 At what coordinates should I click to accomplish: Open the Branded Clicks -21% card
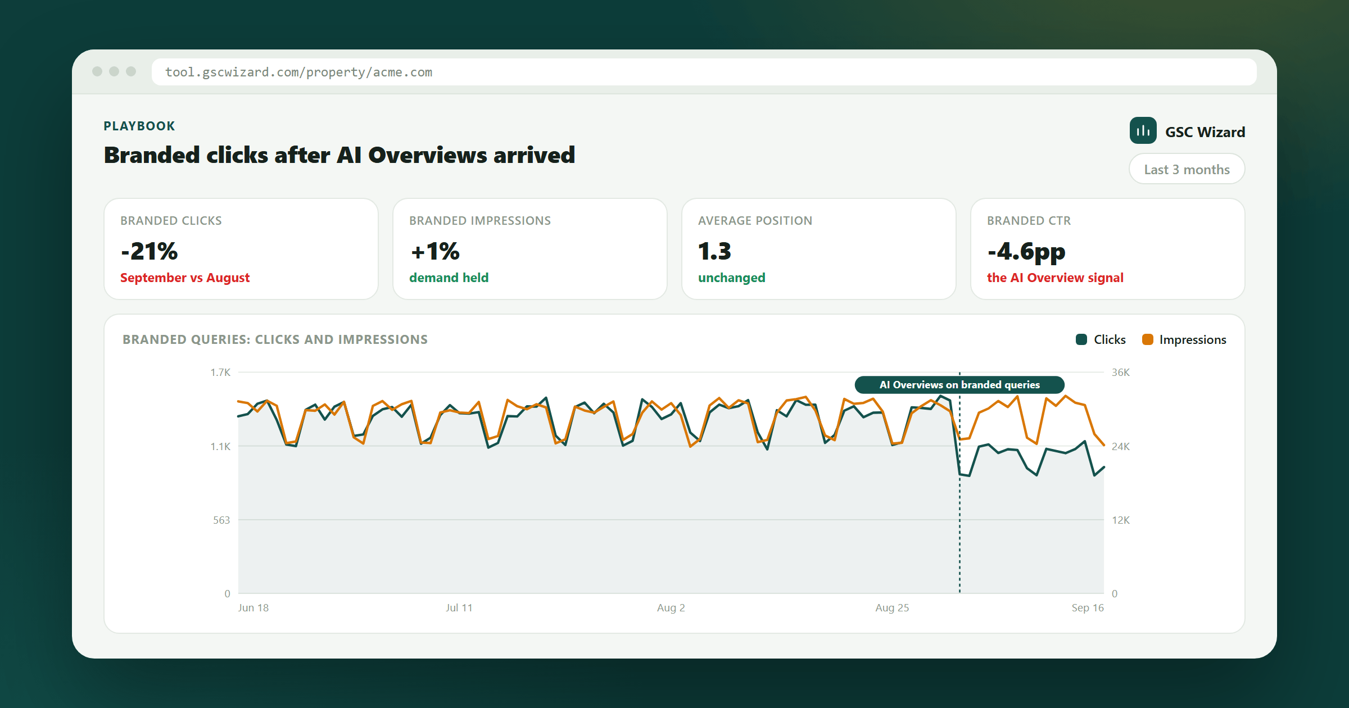point(241,249)
